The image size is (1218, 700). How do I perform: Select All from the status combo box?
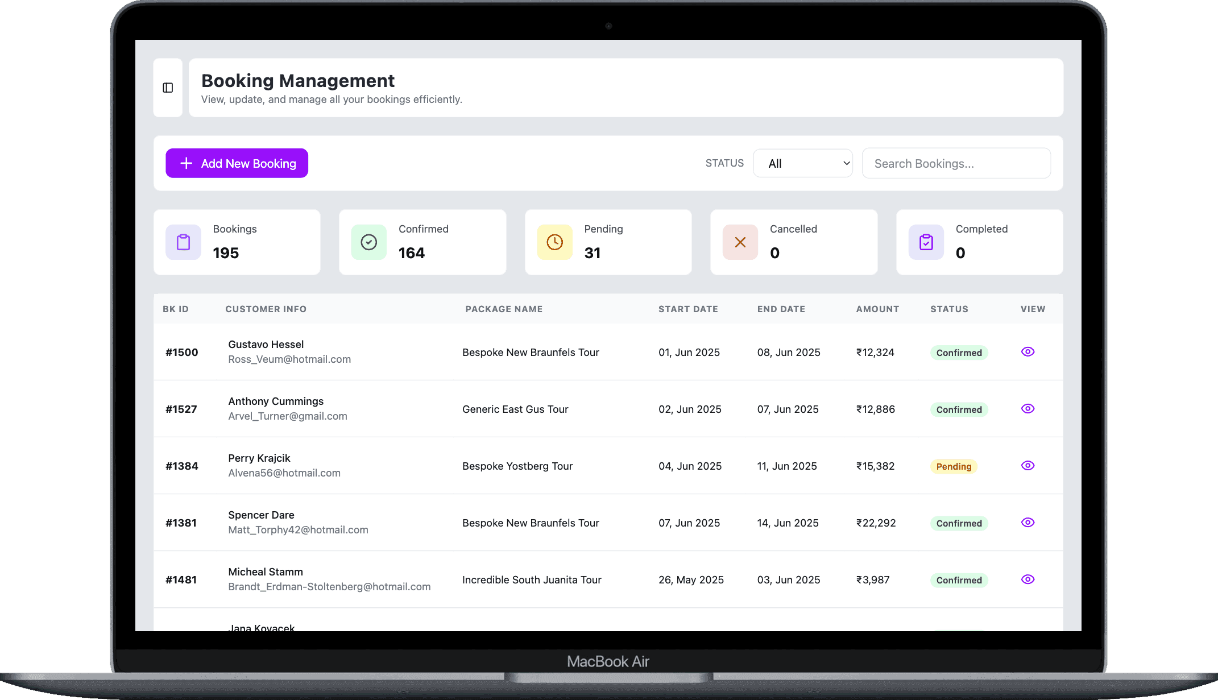[x=802, y=163]
